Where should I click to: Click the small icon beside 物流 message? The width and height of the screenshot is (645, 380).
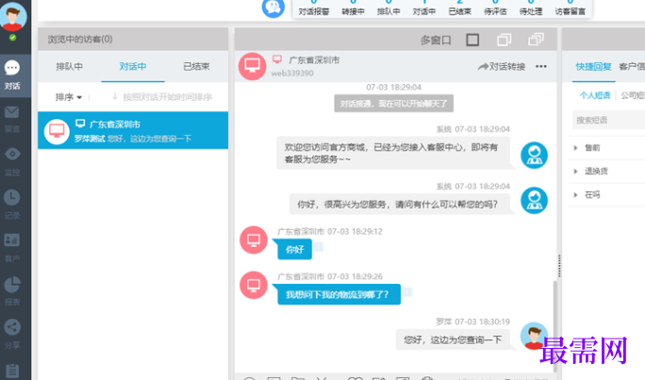click(x=407, y=292)
